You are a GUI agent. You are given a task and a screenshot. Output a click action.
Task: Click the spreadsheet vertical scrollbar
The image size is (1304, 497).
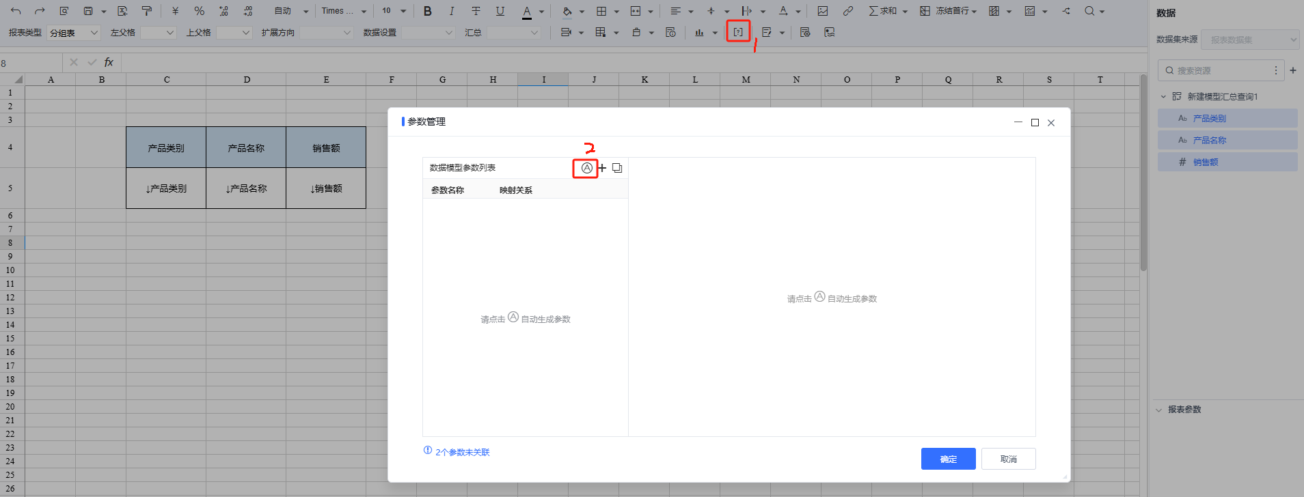pyautogui.click(x=1143, y=173)
